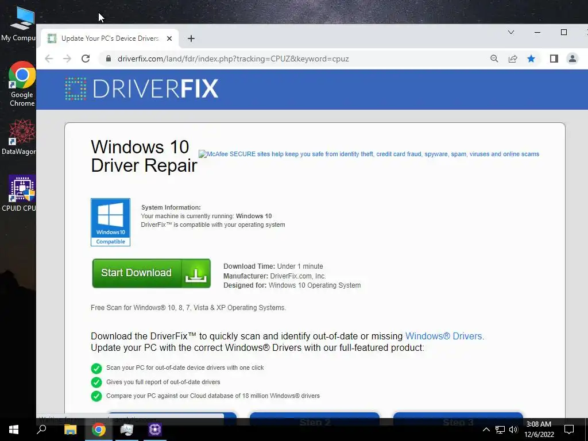Reload the DriverFix page
This screenshot has width=588, height=441.
(86, 59)
